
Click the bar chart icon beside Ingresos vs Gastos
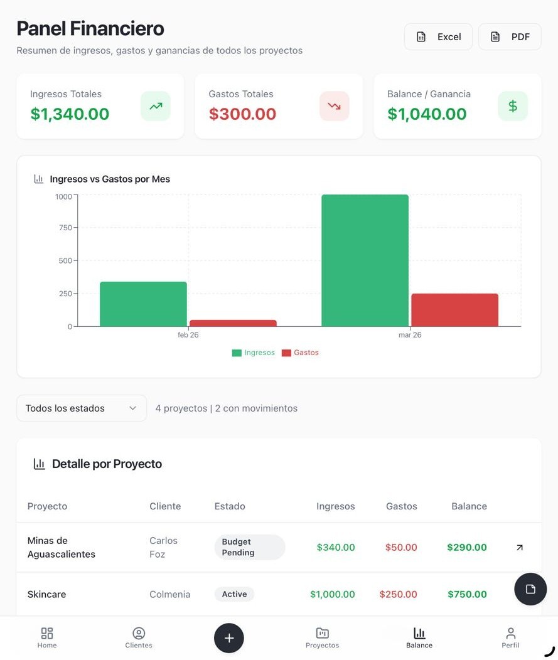[39, 179]
